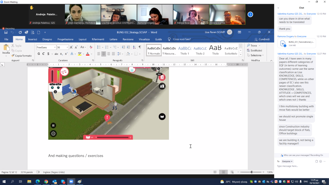This screenshot has height=185, width=329.
Task: Toggle underline formatting with S button
Action: tap(48, 54)
